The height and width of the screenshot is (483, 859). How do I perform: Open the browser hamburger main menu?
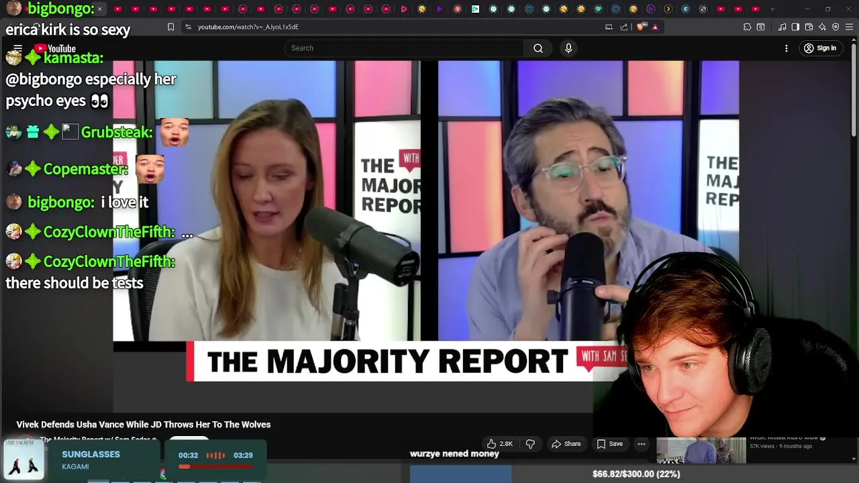click(849, 27)
